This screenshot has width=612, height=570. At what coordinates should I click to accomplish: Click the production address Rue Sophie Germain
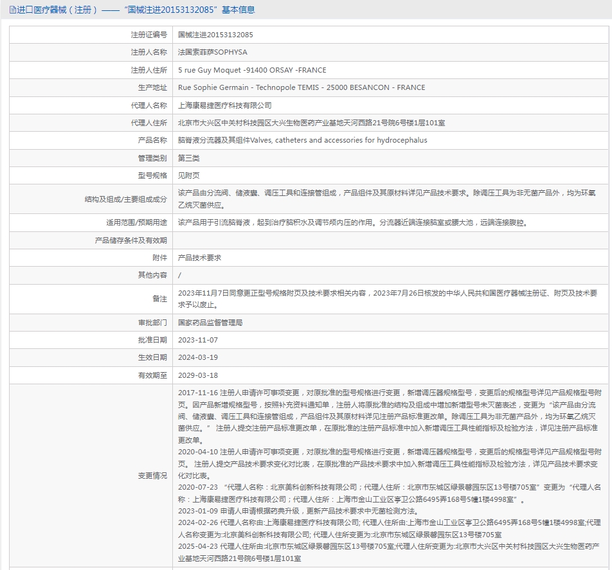(x=301, y=87)
